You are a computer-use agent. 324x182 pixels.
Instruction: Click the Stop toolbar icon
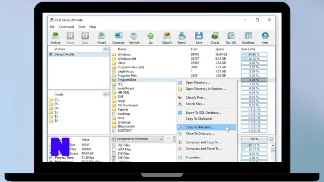tap(85, 38)
